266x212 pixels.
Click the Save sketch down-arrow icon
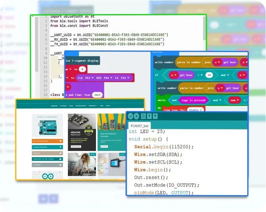click(155, 116)
